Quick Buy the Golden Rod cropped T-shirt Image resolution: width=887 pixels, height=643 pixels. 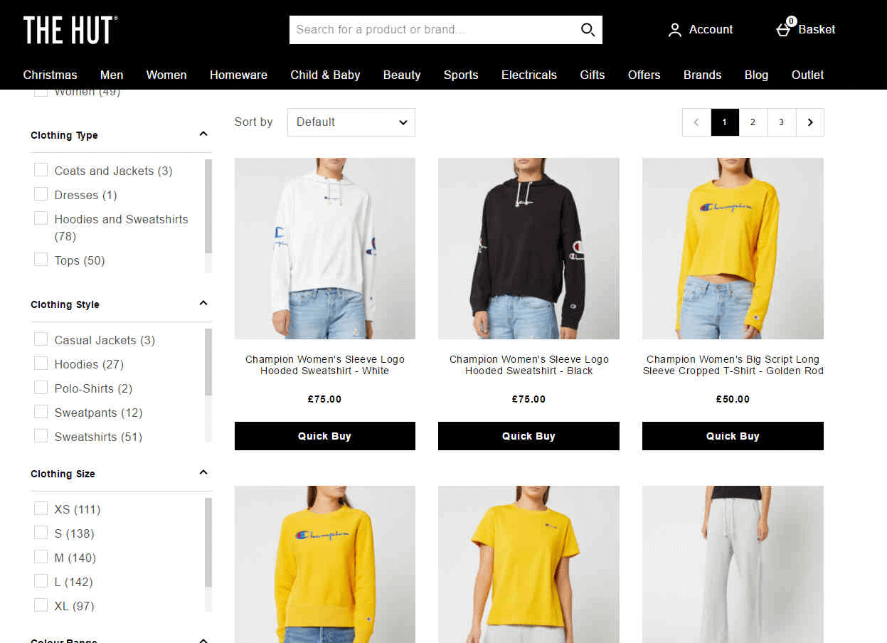tap(733, 436)
